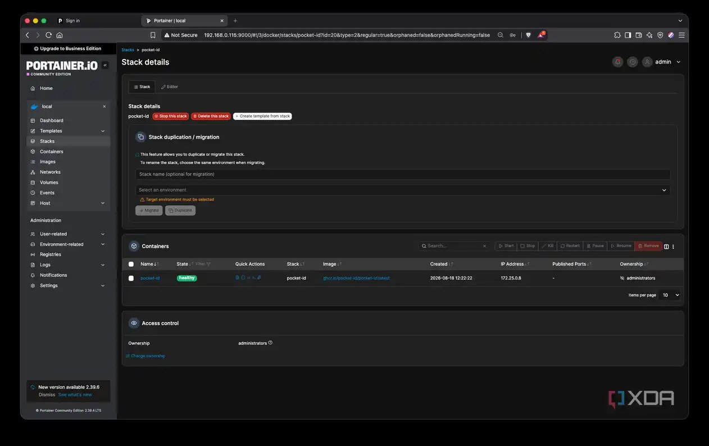Sort containers by Created column
Screen dimensions: 709x446
[442, 264]
